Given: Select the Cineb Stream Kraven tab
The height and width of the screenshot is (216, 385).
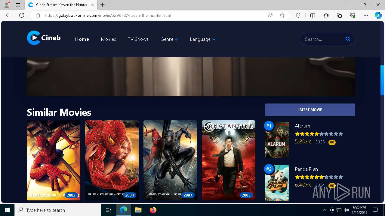Looking at the screenshot, I should [x=61, y=5].
